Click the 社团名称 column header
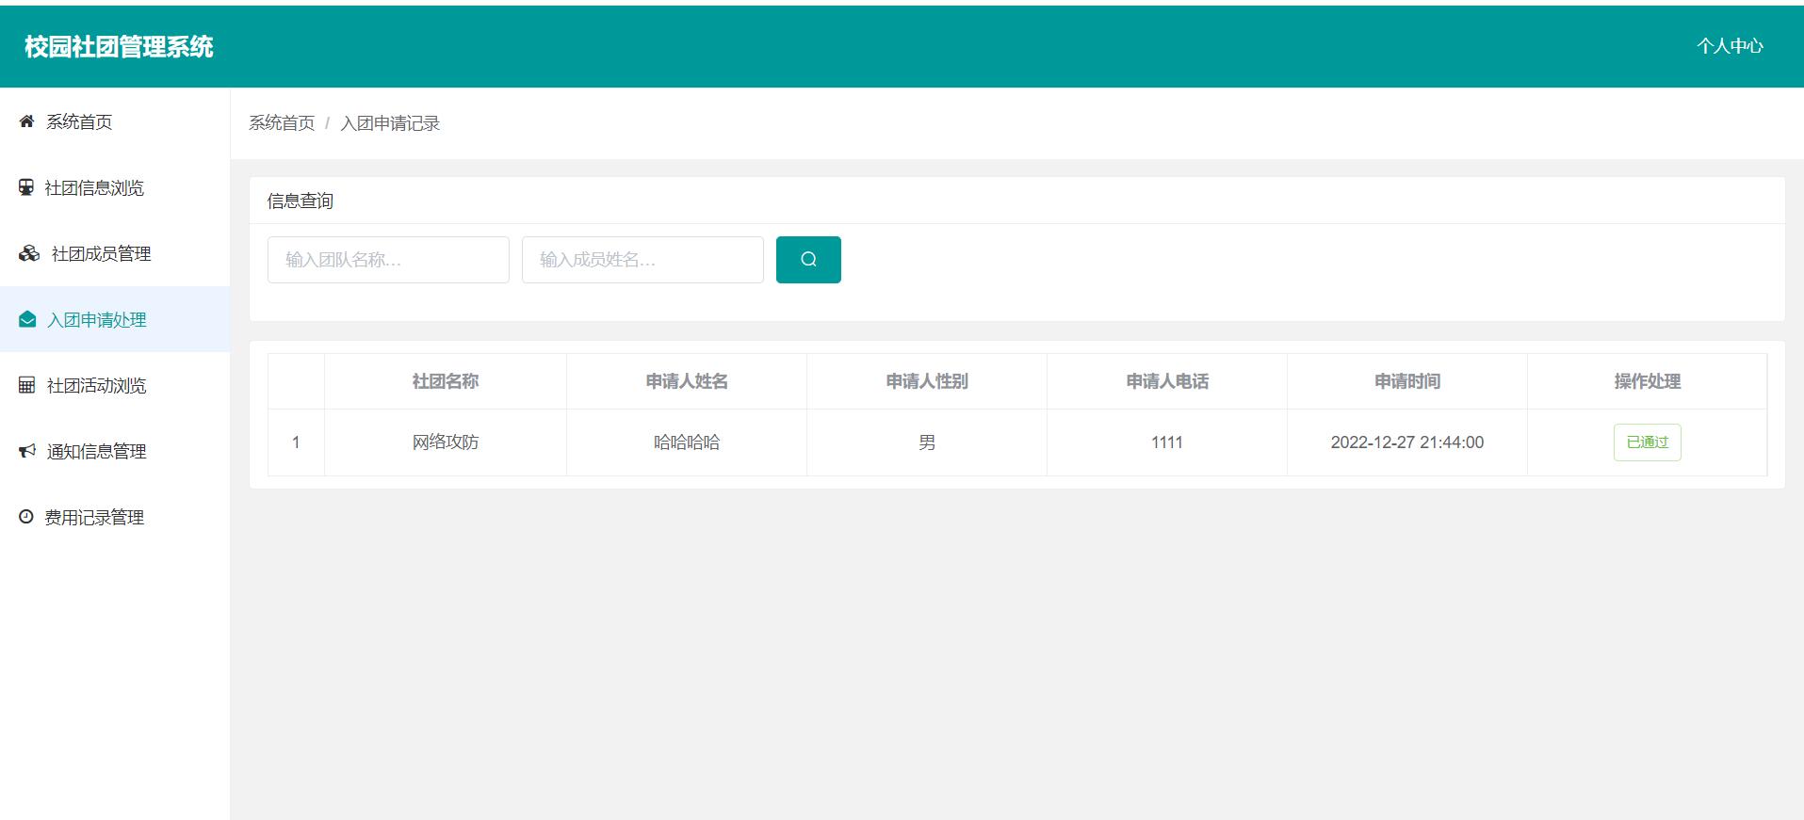Image resolution: width=1804 pixels, height=820 pixels. [x=446, y=381]
